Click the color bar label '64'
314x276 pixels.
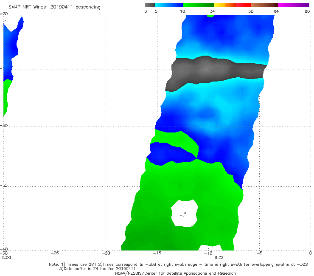coord(276,11)
